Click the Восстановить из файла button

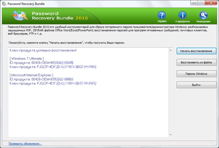[x=196, y=62]
